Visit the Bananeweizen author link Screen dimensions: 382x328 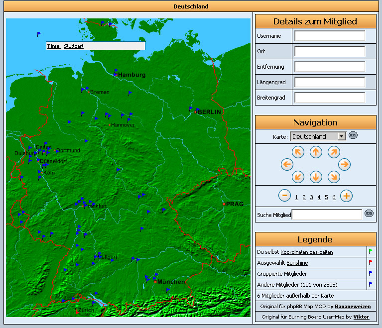[352, 306]
